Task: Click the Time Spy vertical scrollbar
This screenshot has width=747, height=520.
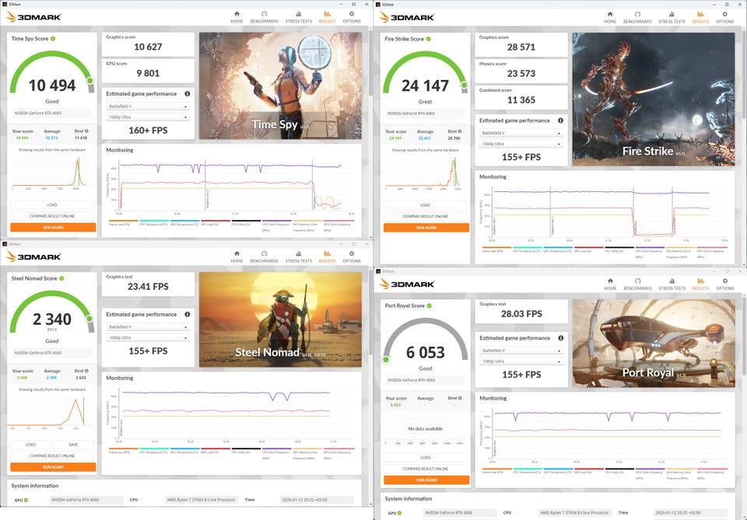Action: (370, 62)
